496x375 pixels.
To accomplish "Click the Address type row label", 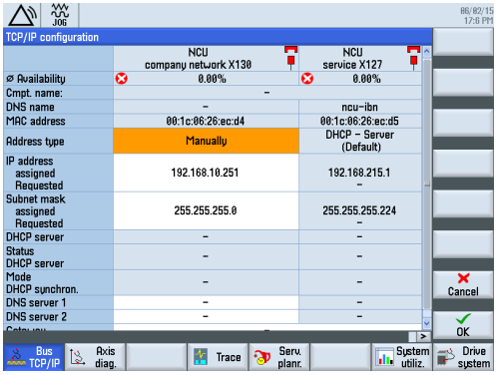I will (x=35, y=142).
